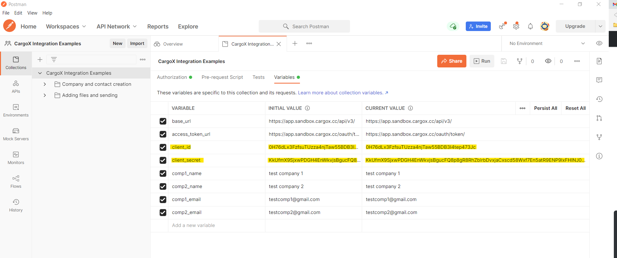The height and width of the screenshot is (258, 617).
Task: Open the Flows sidebar panel
Action: tap(16, 182)
